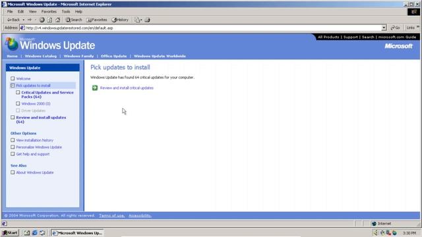Open Windows Update Worldwide tab
The image size is (422, 237).
[x=160, y=56]
